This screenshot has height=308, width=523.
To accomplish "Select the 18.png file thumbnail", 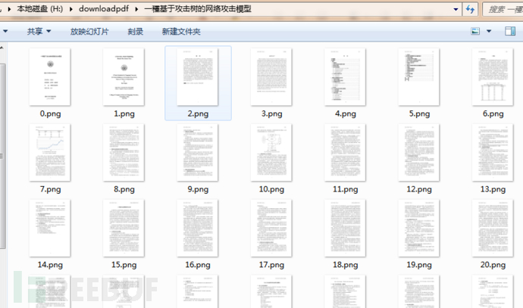I will 345,228.
